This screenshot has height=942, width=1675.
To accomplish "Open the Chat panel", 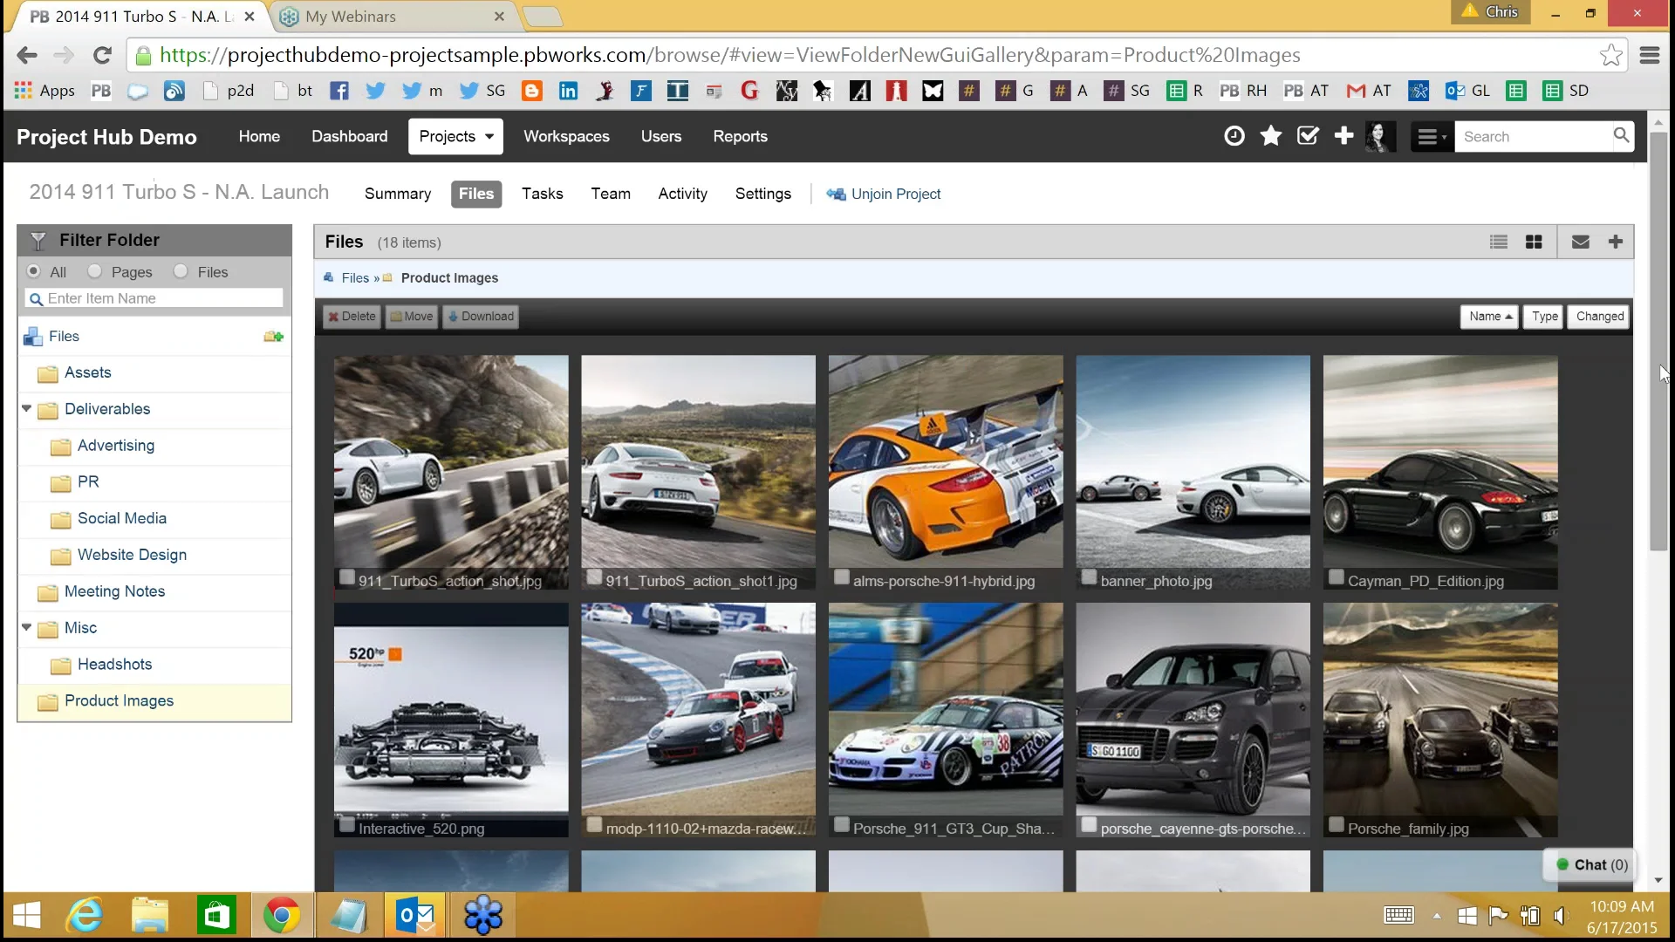I will [1591, 865].
